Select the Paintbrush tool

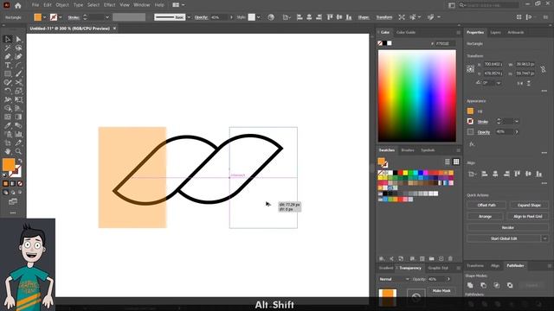pyautogui.click(x=18, y=73)
